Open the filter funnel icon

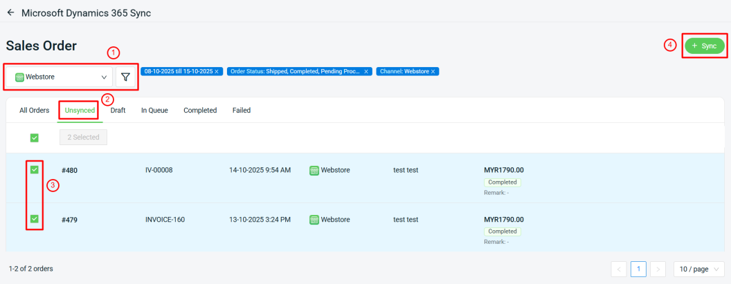click(125, 77)
